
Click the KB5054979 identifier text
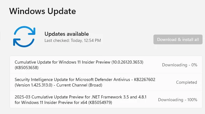tap(100, 103)
